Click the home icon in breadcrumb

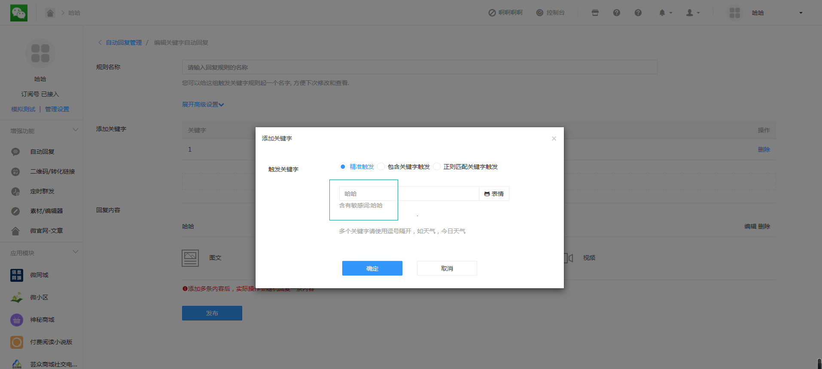pyautogui.click(x=50, y=13)
